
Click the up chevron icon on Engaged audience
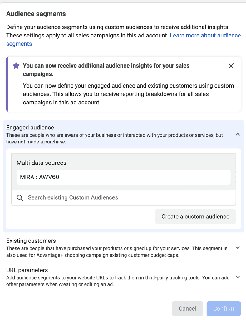coord(238,134)
